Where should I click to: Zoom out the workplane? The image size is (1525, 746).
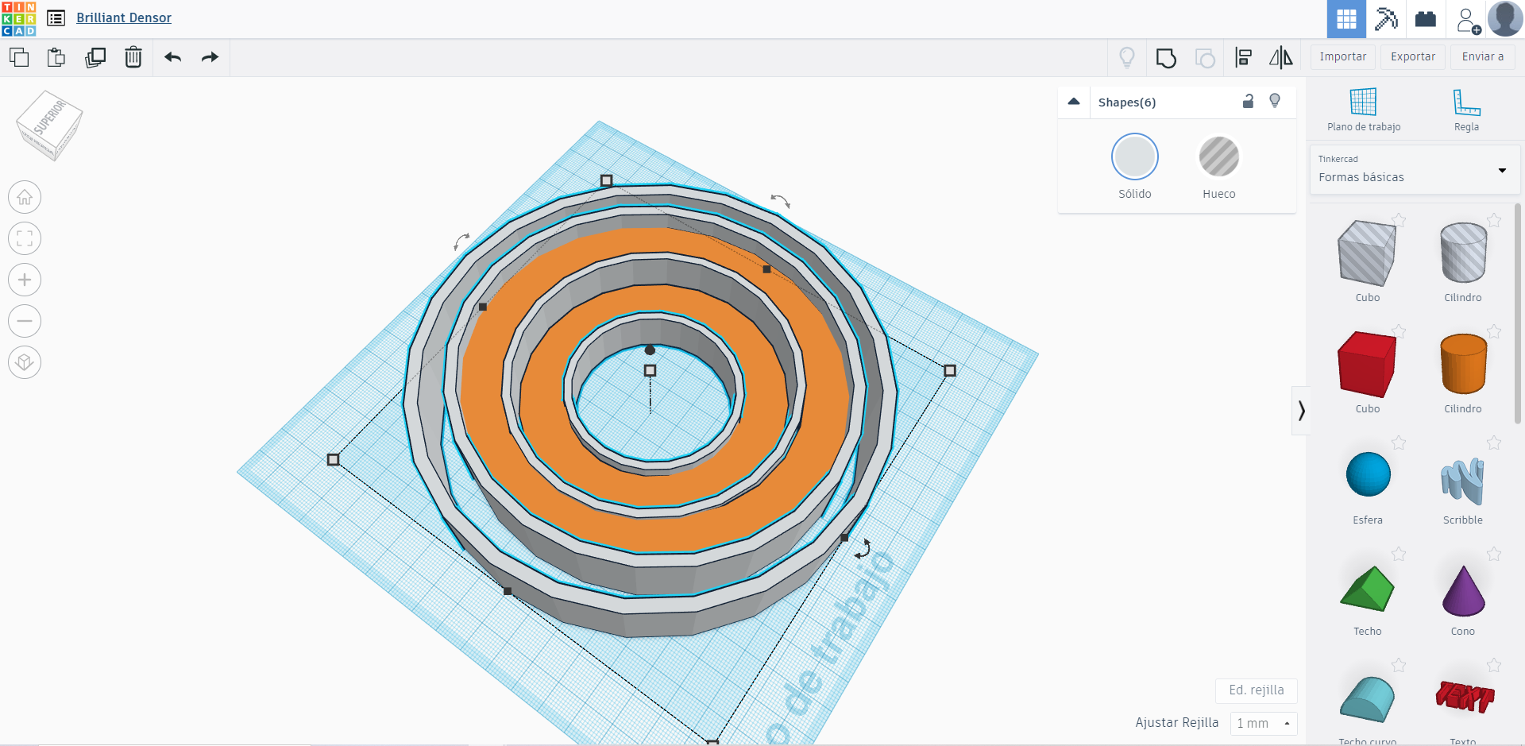click(25, 321)
